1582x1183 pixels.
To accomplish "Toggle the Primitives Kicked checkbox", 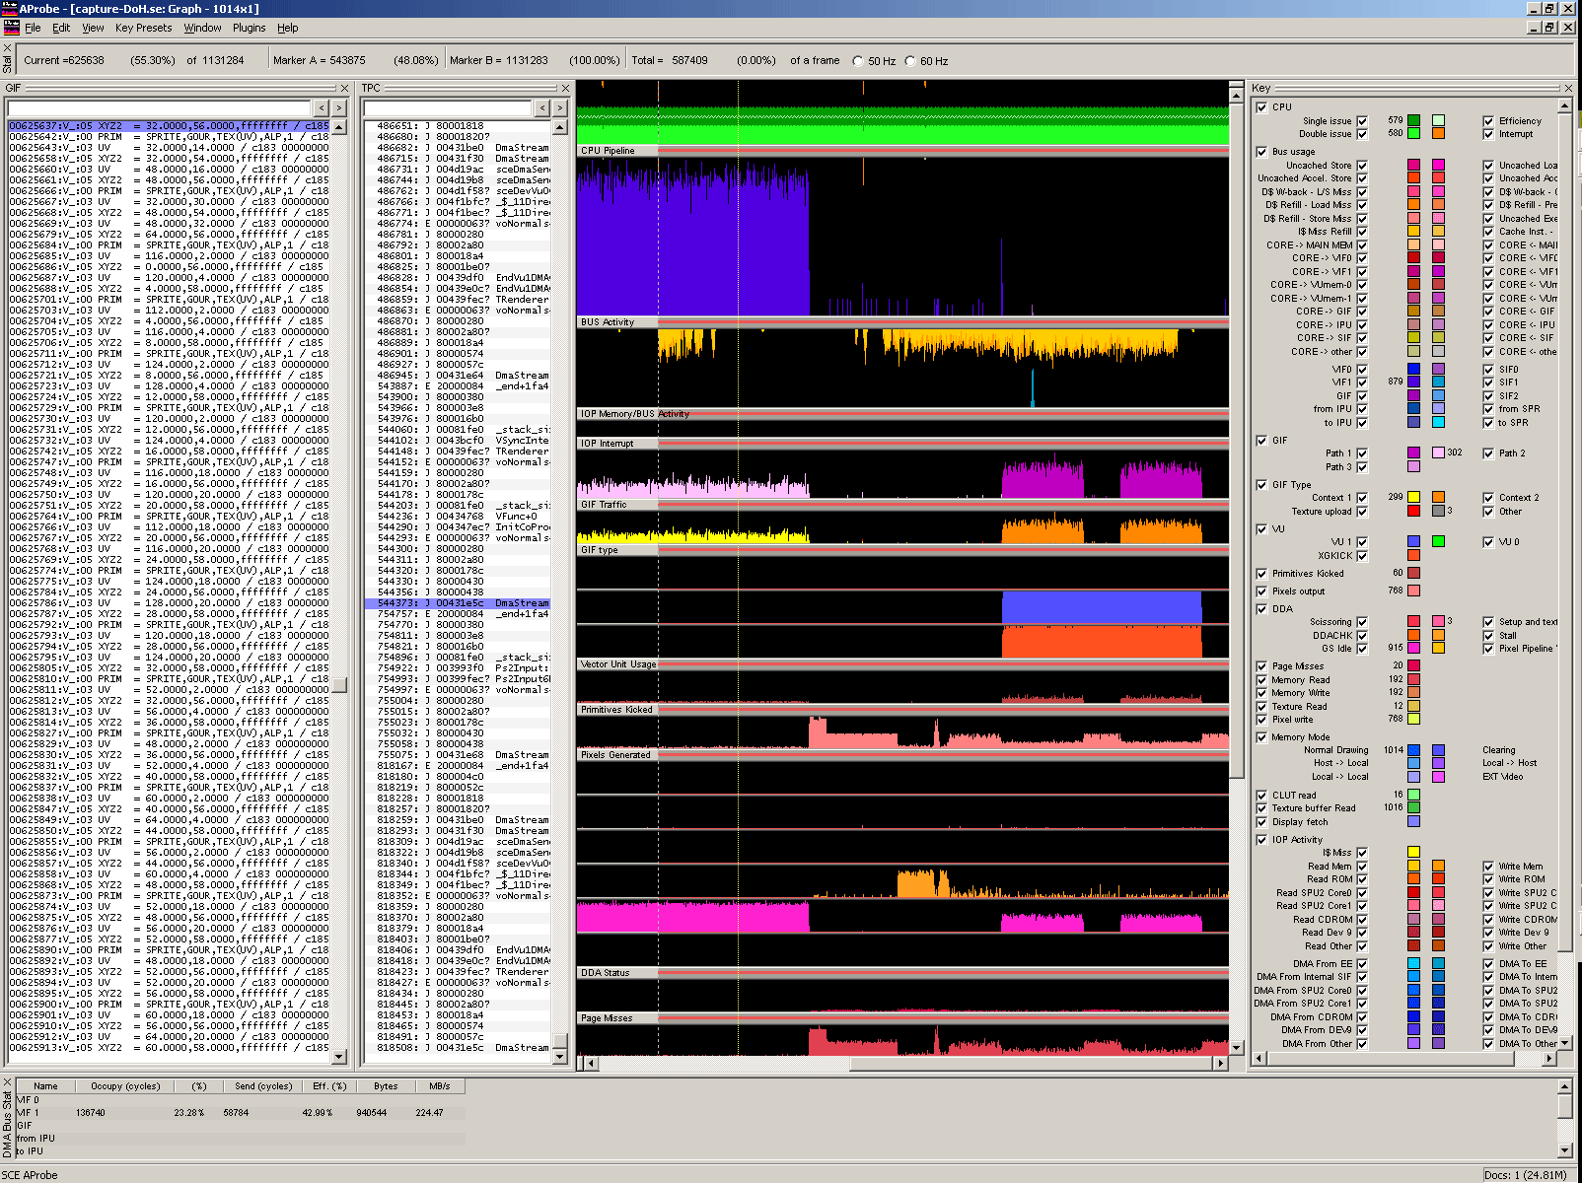I will (x=1261, y=574).
